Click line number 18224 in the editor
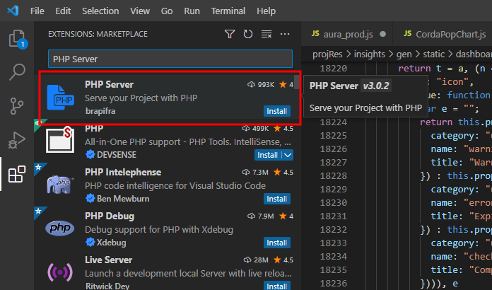The width and height of the screenshot is (492, 290). 333,122
